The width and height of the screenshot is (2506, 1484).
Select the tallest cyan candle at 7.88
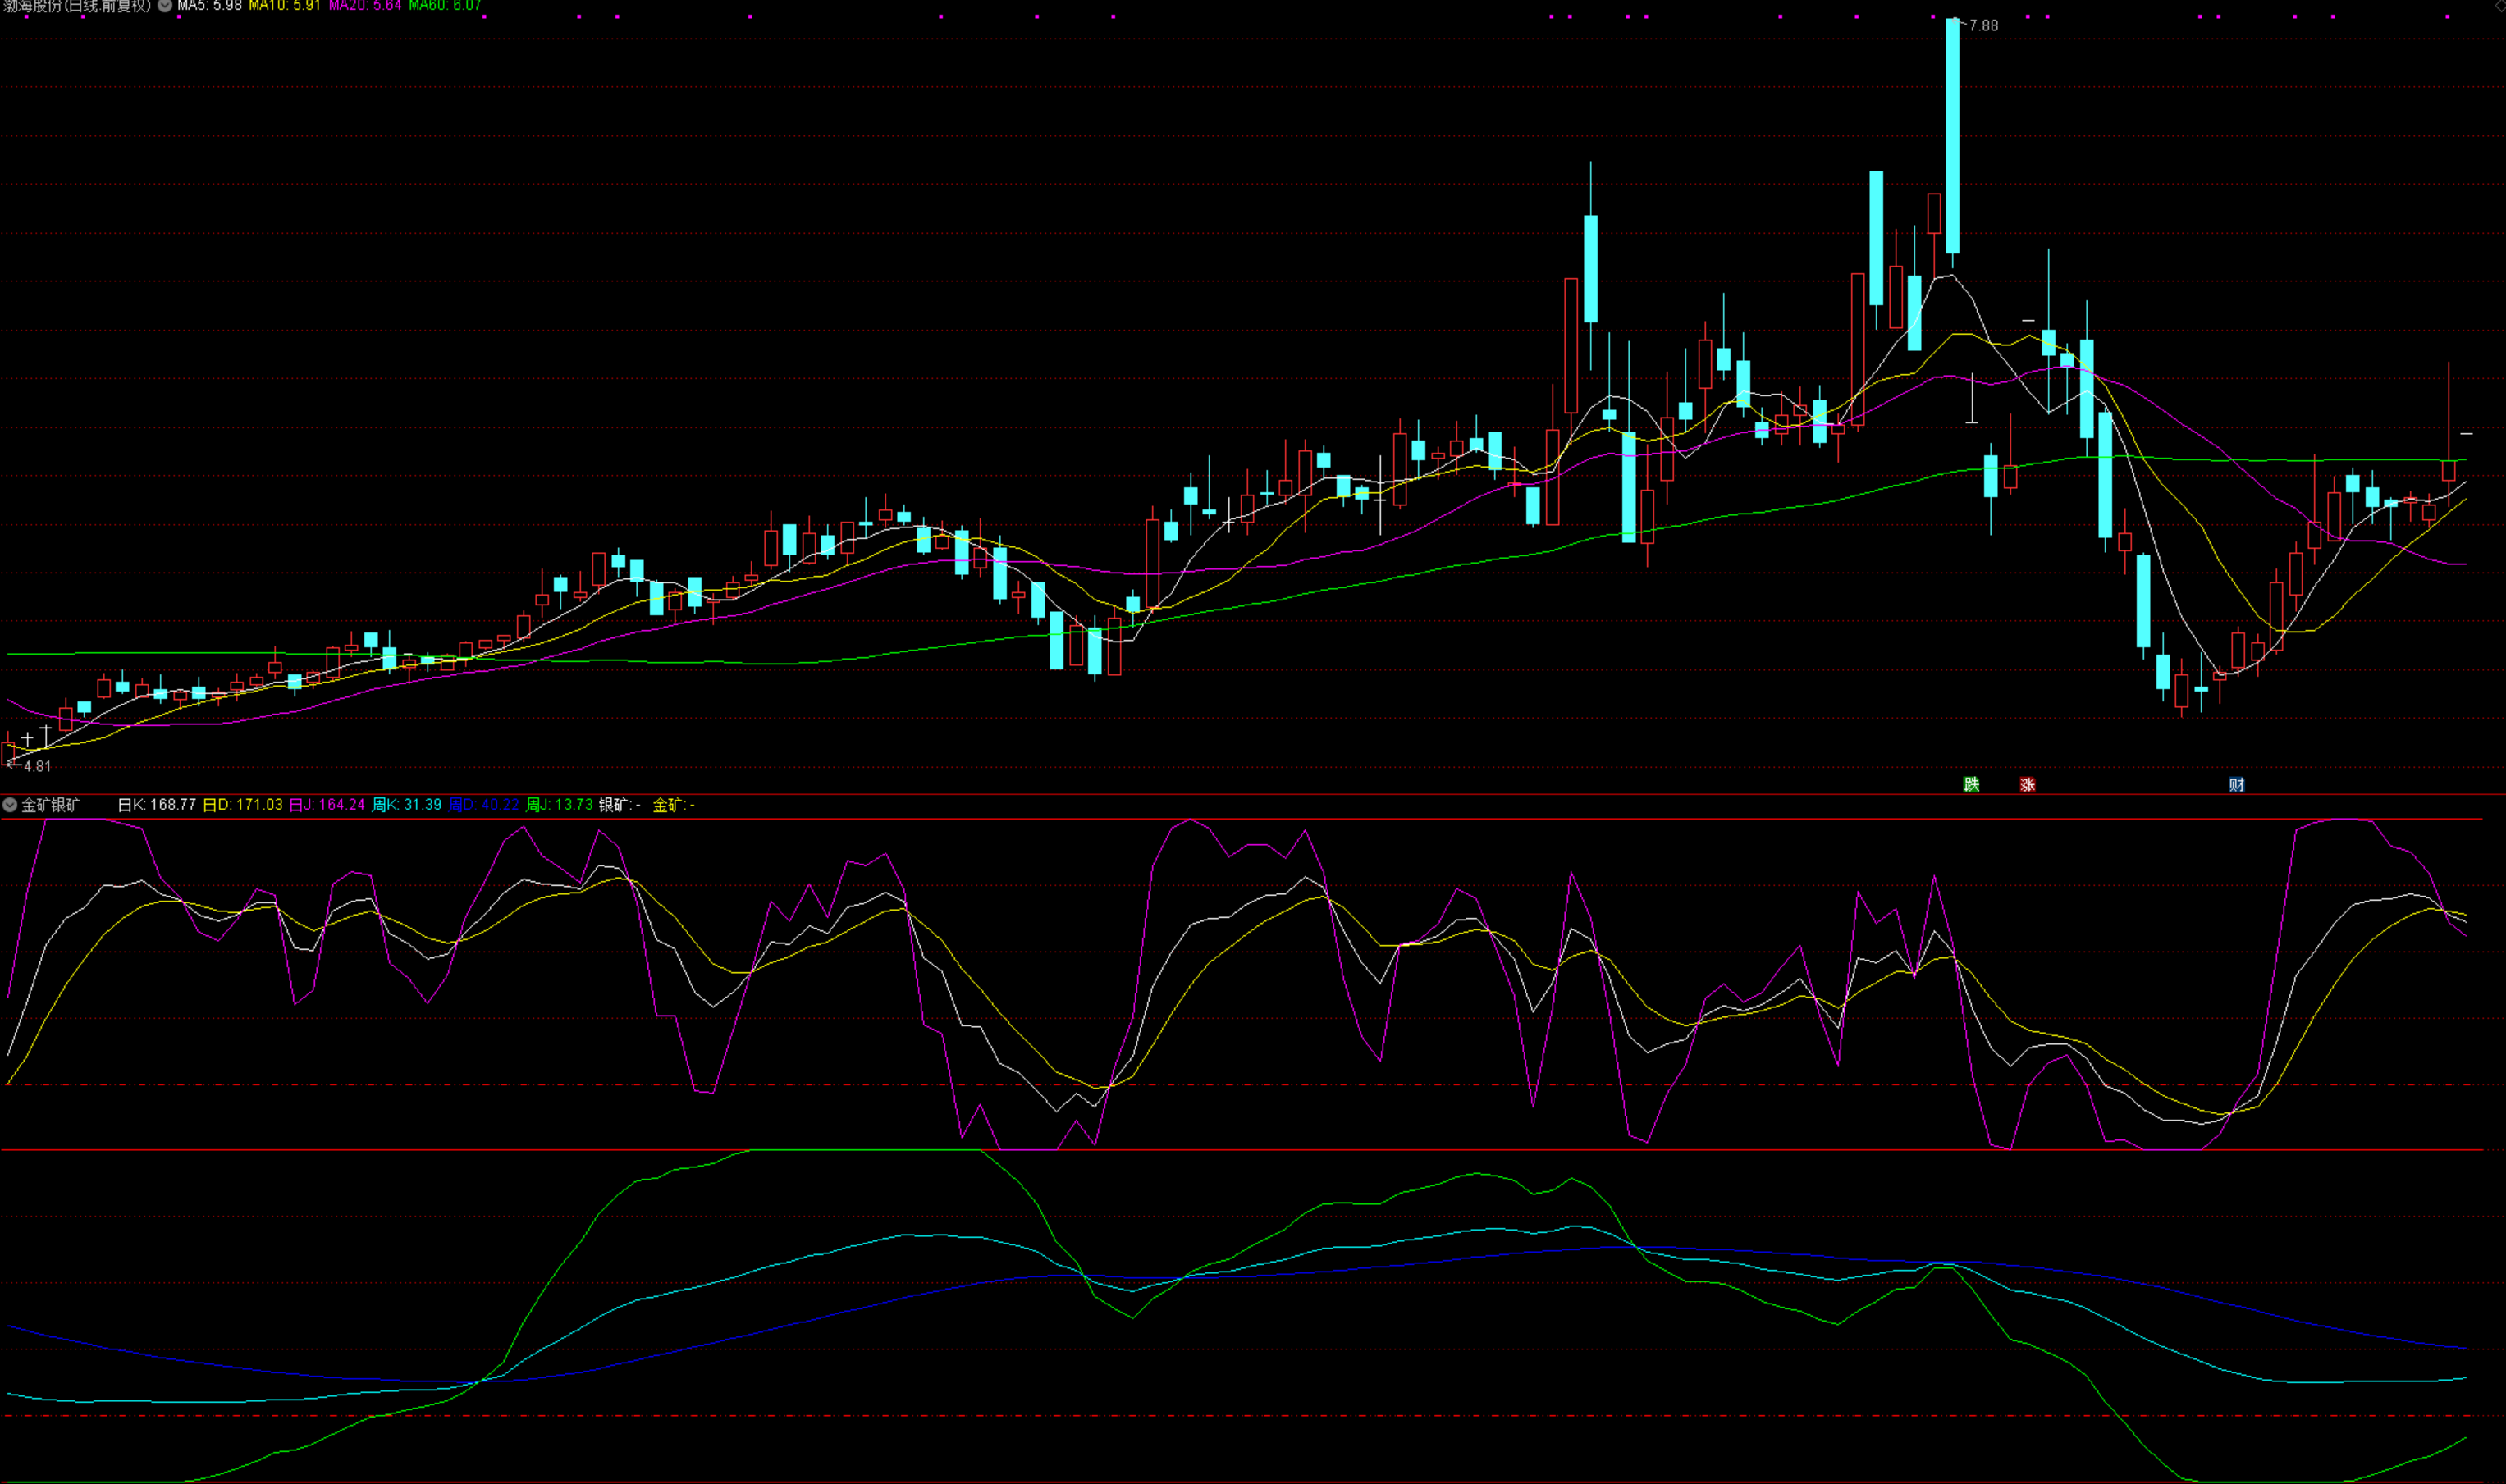pos(1953,136)
